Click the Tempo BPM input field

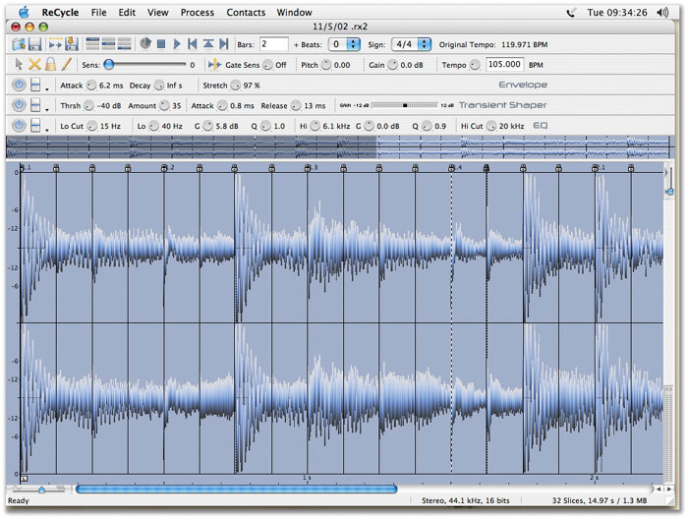pyautogui.click(x=505, y=65)
